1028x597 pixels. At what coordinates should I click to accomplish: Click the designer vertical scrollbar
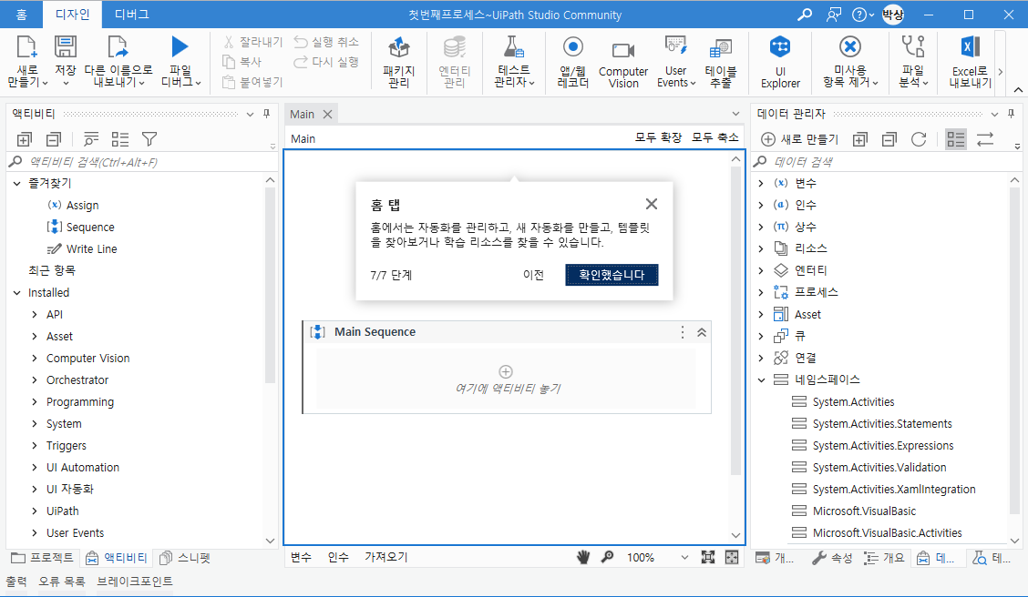click(735, 320)
